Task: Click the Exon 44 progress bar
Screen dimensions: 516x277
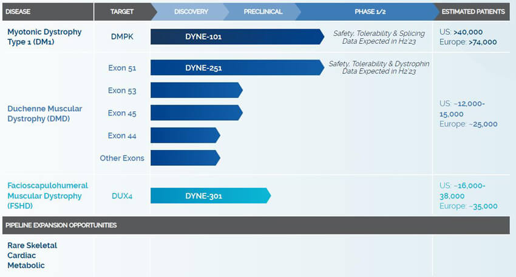Action: [x=185, y=135]
